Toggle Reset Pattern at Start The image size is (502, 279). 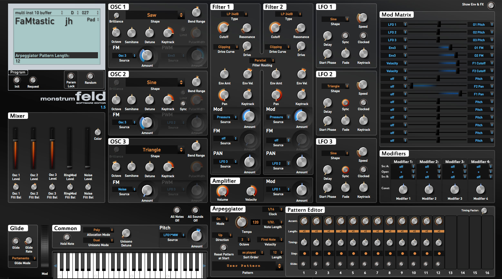pos(224,248)
